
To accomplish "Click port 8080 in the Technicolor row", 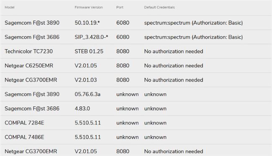I will coord(123,51).
